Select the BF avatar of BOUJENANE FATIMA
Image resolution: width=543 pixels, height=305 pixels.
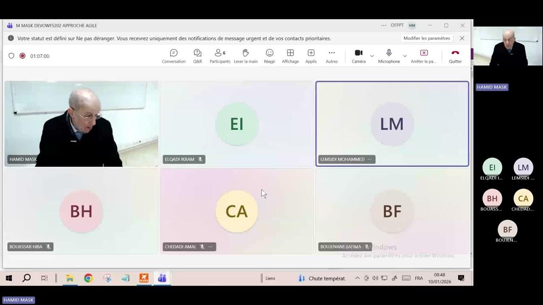(x=392, y=211)
